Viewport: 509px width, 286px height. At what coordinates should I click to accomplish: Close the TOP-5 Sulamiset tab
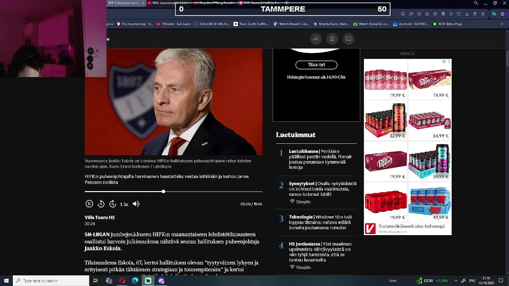(143, 3)
